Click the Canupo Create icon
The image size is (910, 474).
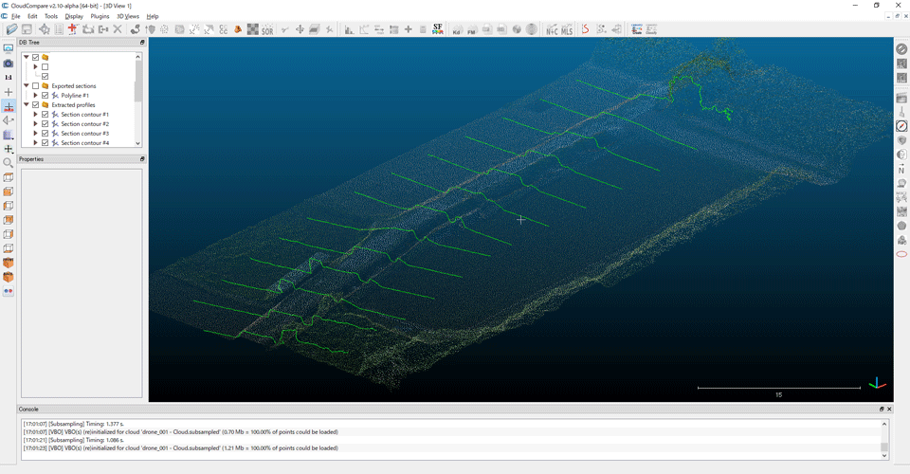637,29
